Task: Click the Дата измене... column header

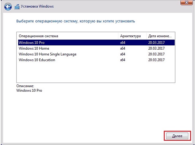Action: point(161,36)
